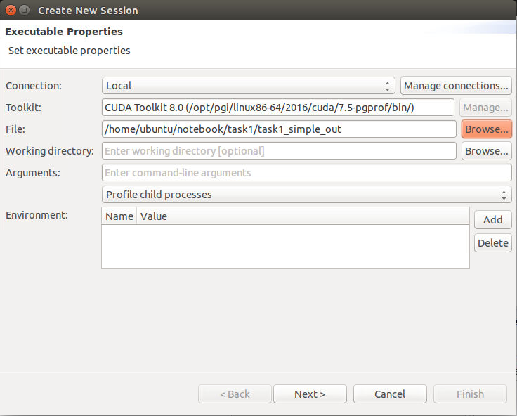
Task: Click into the command-line Arguments field
Action: pyautogui.click(x=307, y=173)
